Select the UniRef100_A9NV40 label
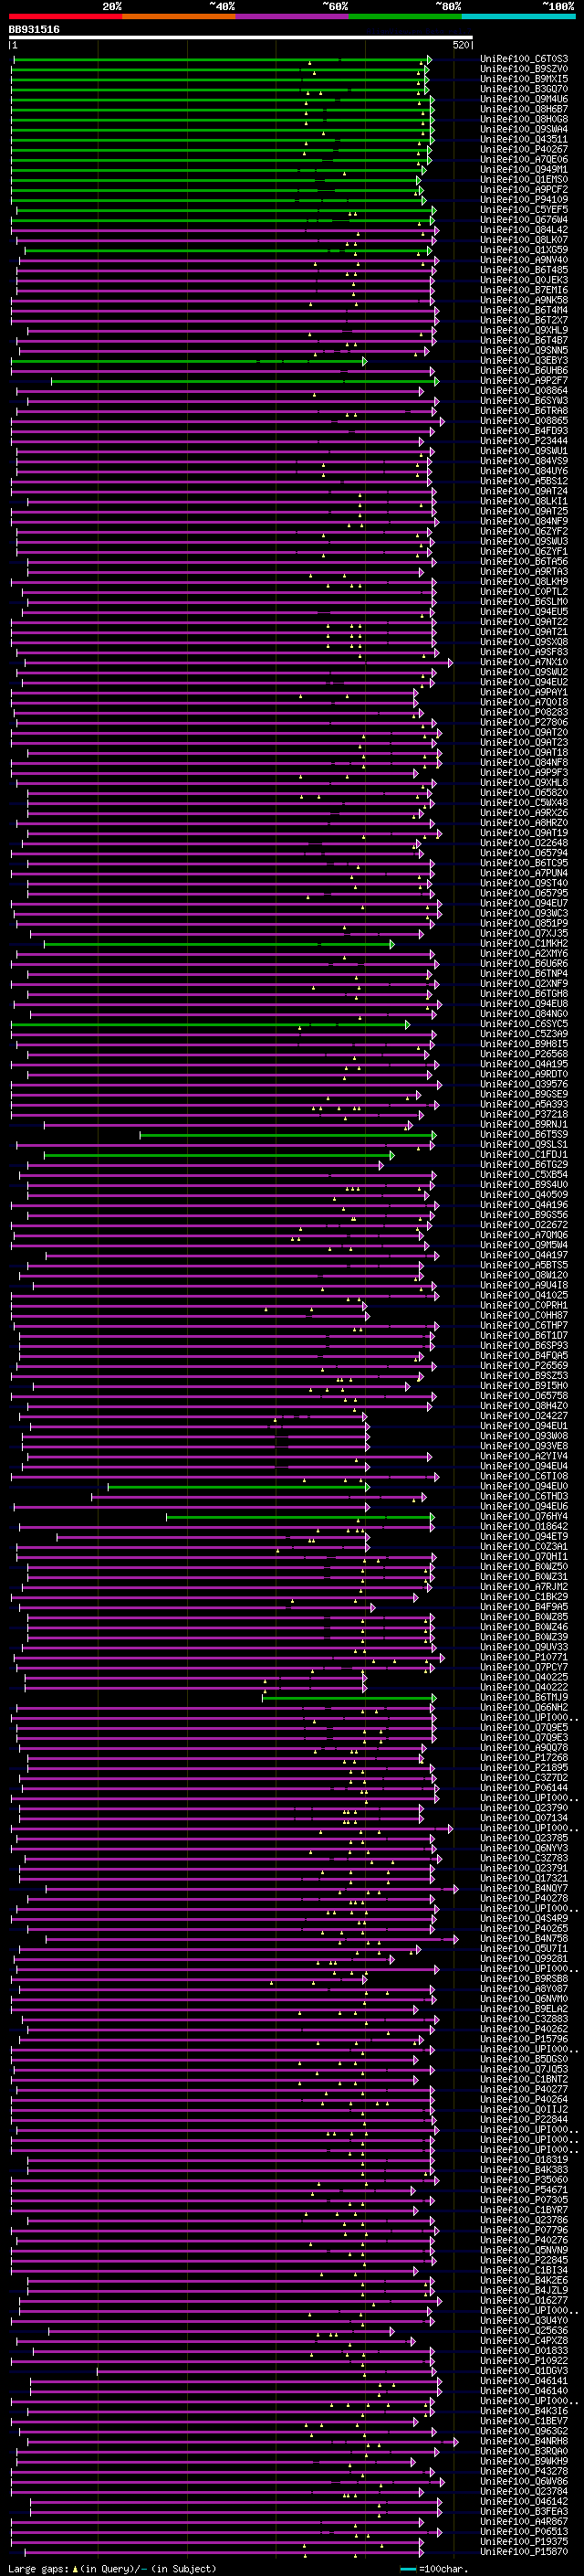The image size is (584, 2576). 524,260
